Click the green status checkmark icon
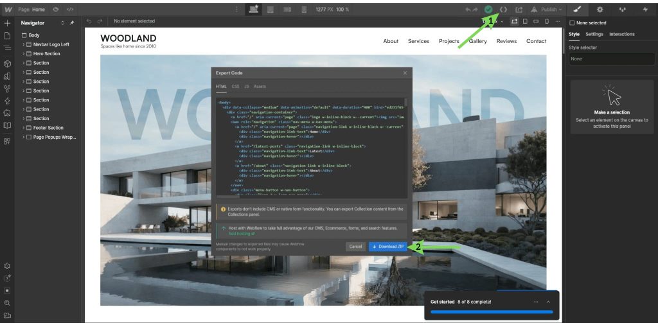Image resolution: width=658 pixels, height=323 pixels. [488, 9]
